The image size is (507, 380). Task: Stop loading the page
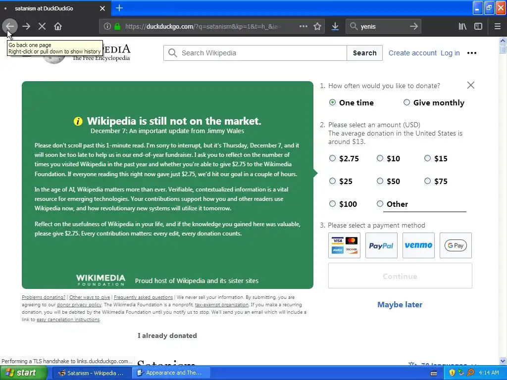(42, 26)
